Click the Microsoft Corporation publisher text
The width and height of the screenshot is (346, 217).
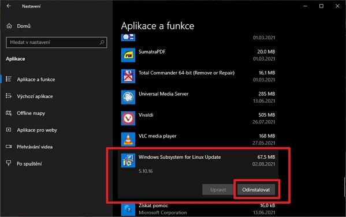click(x=163, y=212)
